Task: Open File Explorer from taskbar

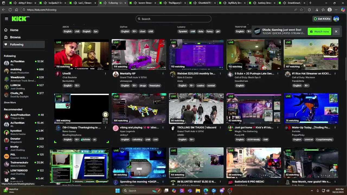Action: tap(198, 191)
